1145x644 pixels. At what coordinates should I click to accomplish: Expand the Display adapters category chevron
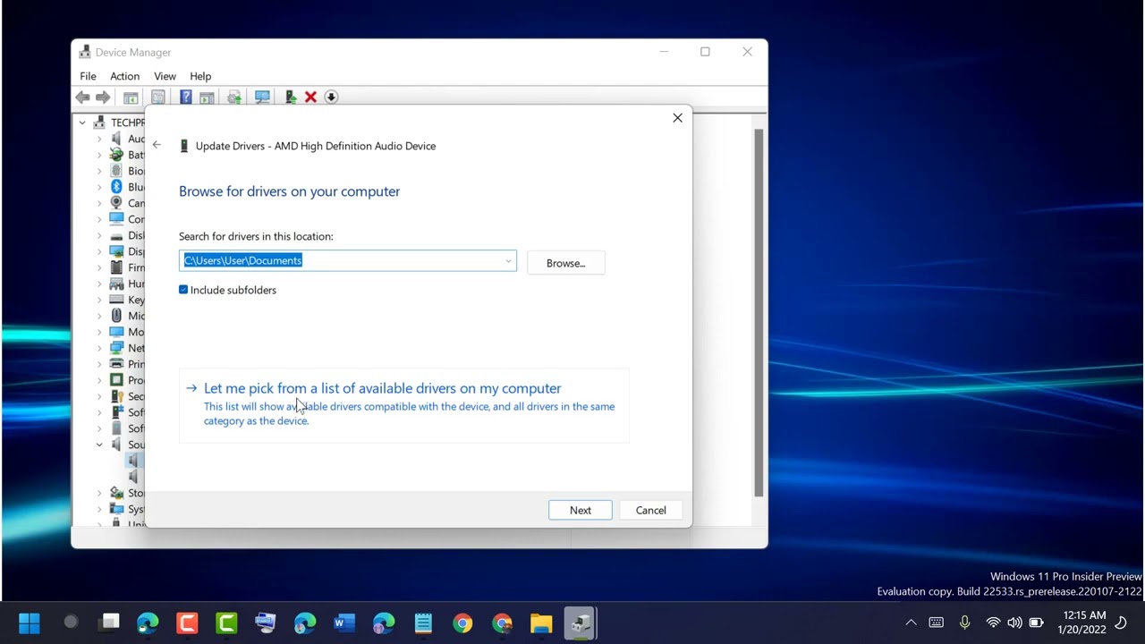[x=99, y=251]
